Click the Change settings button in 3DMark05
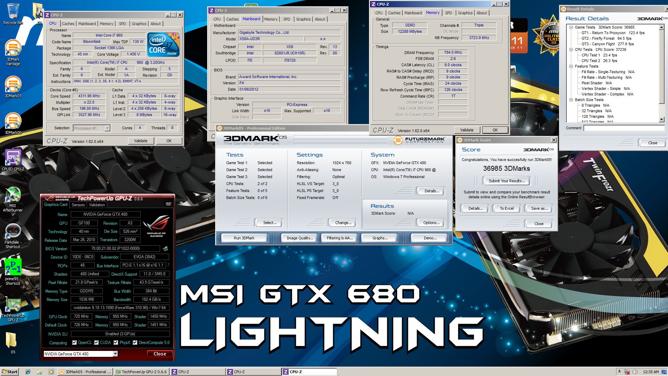This screenshot has width=668, height=376. [343, 223]
